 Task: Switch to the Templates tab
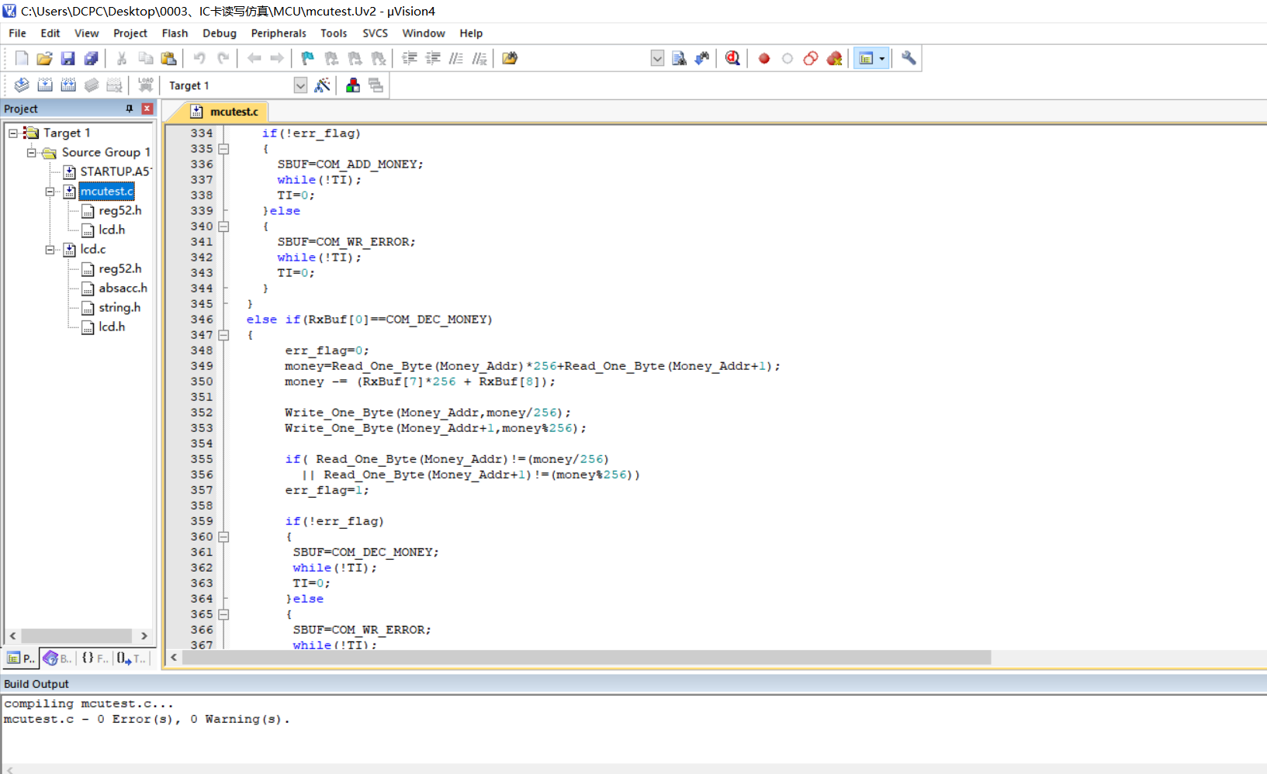coord(130,658)
